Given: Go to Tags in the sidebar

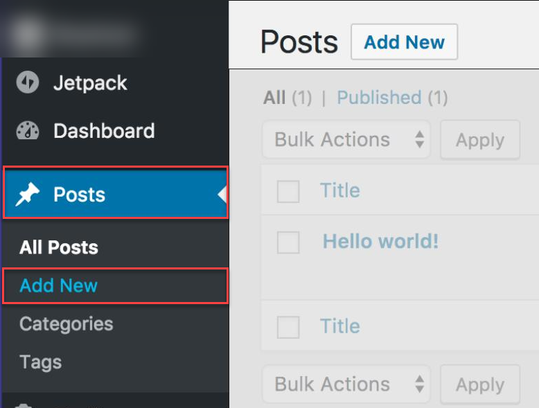Looking at the screenshot, I should 41,362.
